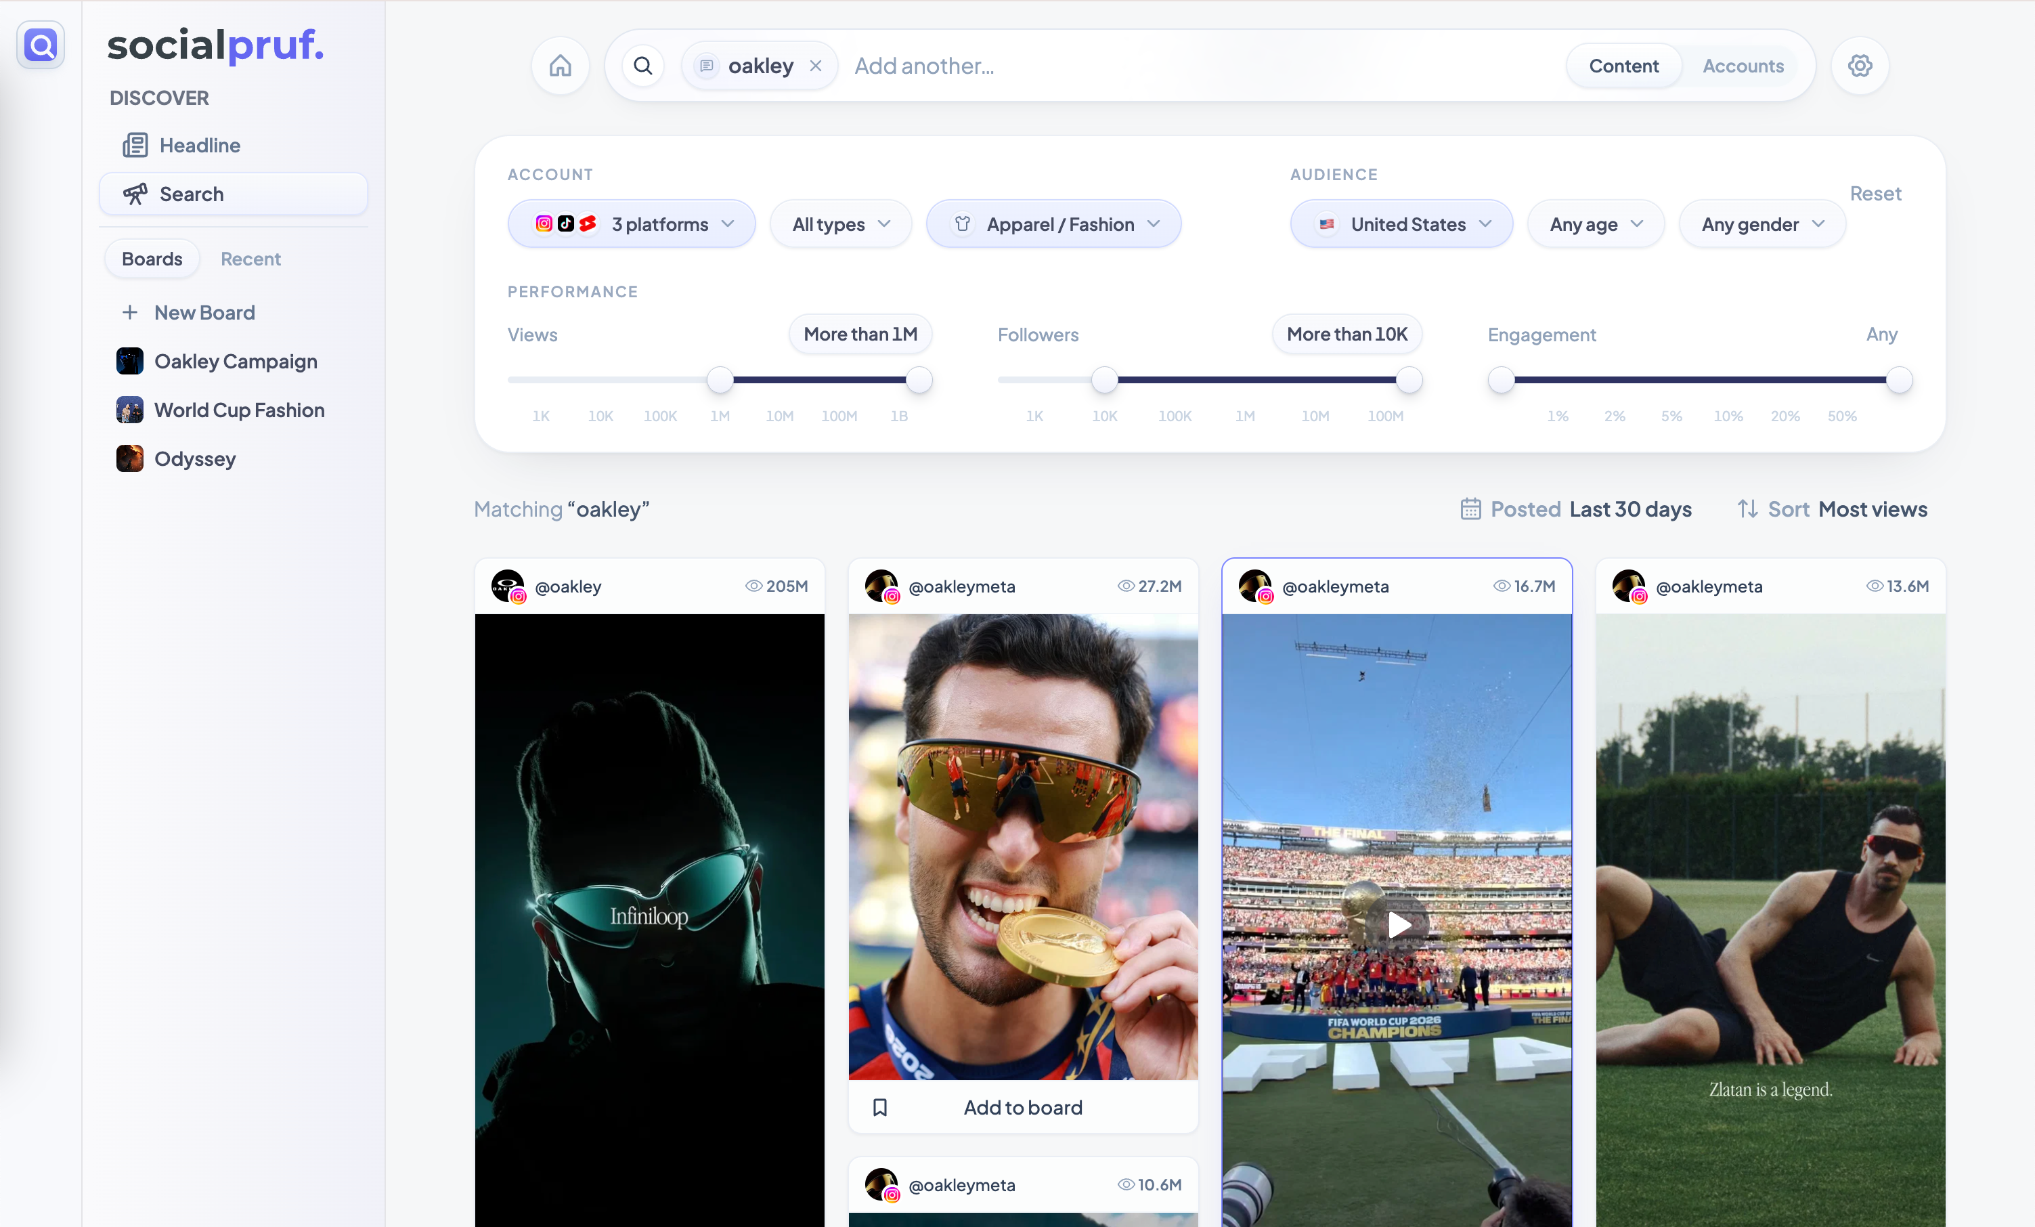Switch results to Content mode
Image resolution: width=2035 pixels, height=1227 pixels.
pos(1623,66)
